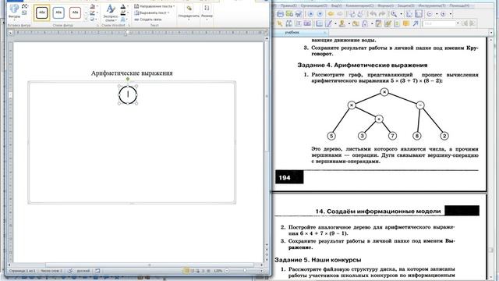Open Выровнять текст dropdown

tap(151, 12)
